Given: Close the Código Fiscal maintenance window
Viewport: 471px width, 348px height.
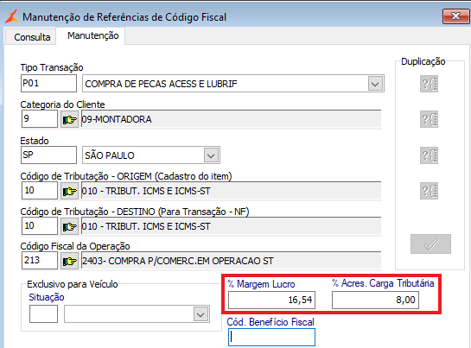Looking at the screenshot, I should click(x=455, y=16).
